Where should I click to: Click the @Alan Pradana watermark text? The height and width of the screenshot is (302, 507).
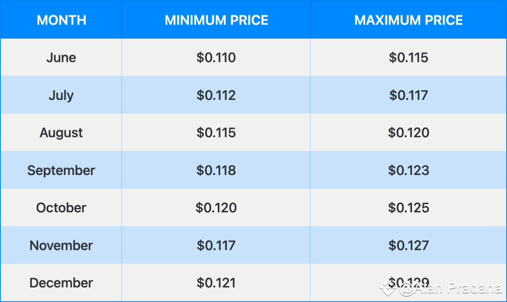point(451,289)
